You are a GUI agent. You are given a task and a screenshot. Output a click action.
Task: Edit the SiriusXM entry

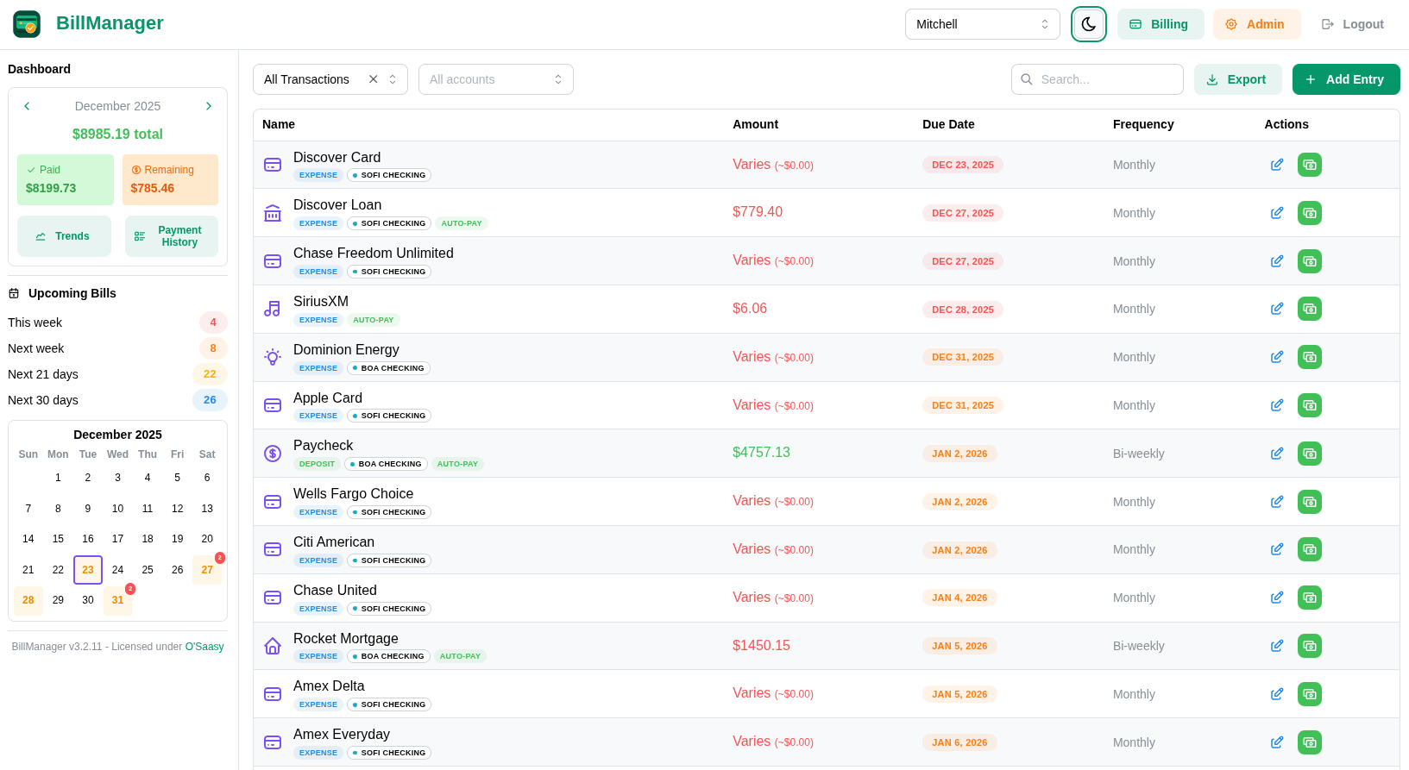pos(1277,309)
